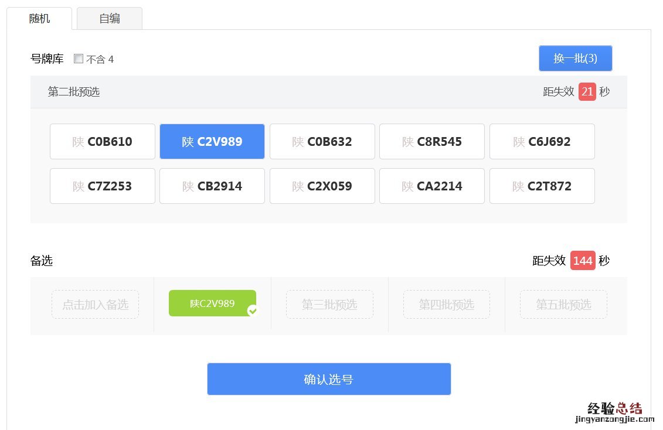This screenshot has width=663, height=430.
Task: Select plate 陕 C0B610
Action: [x=103, y=142]
